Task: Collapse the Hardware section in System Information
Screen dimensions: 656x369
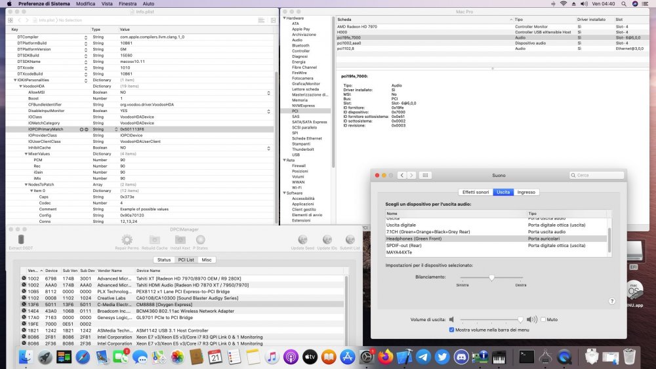Action: [x=285, y=18]
